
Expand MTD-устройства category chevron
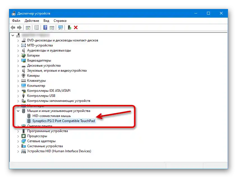pos(18,46)
